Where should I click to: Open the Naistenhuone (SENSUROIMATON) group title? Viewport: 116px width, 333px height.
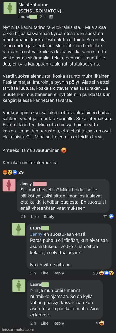[x=41, y=8]
